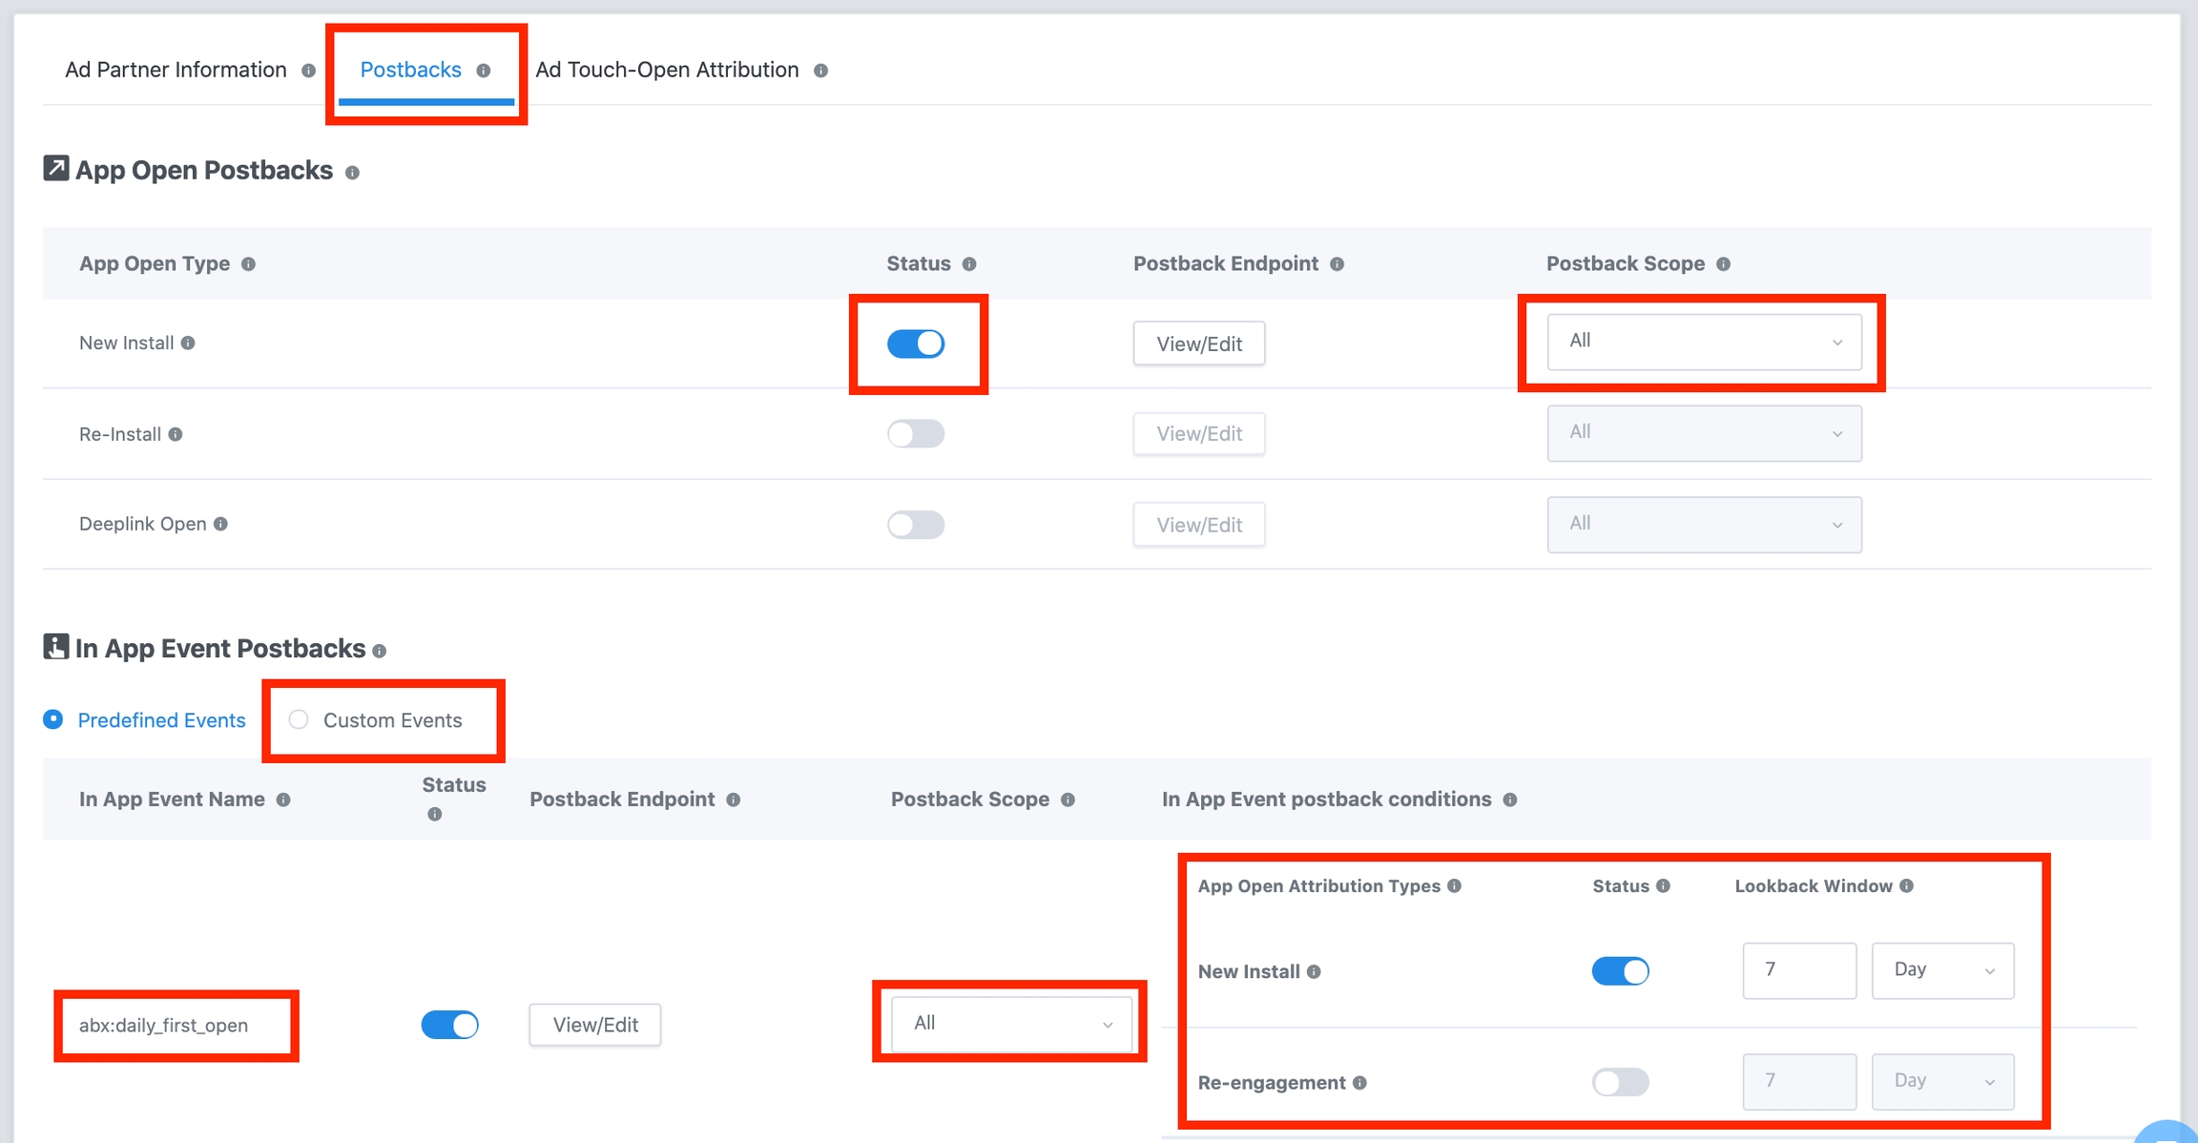Open New Install Postback Scope dropdown
This screenshot has width=2198, height=1143.
[x=1704, y=342]
